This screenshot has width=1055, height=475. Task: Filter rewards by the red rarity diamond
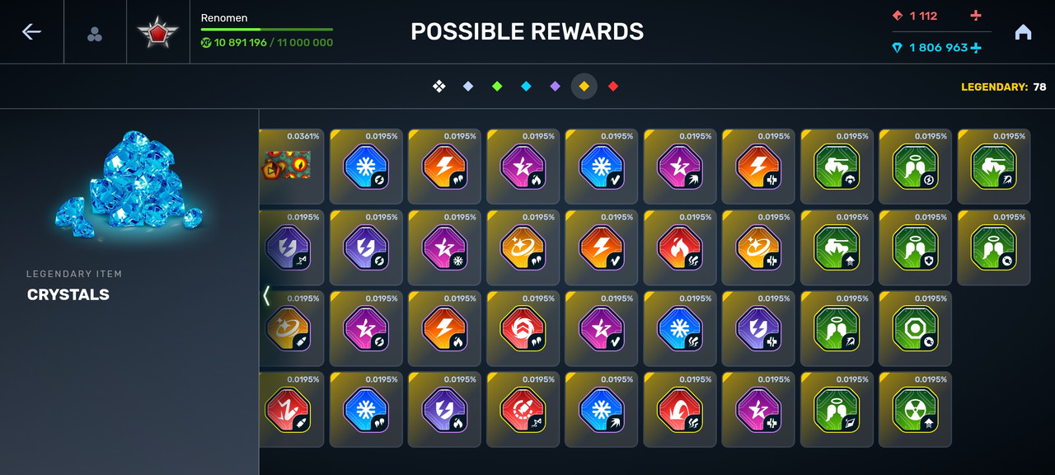click(613, 86)
